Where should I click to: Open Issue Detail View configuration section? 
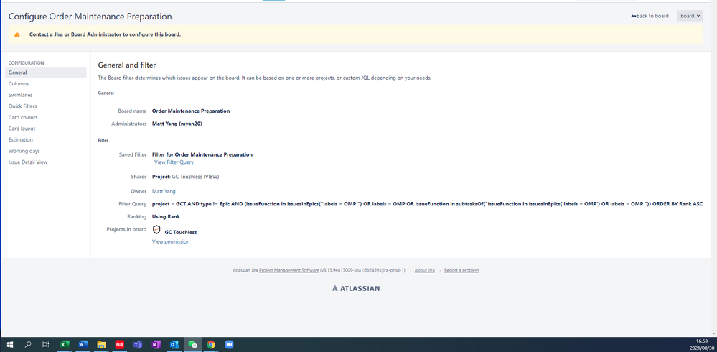[28, 162]
